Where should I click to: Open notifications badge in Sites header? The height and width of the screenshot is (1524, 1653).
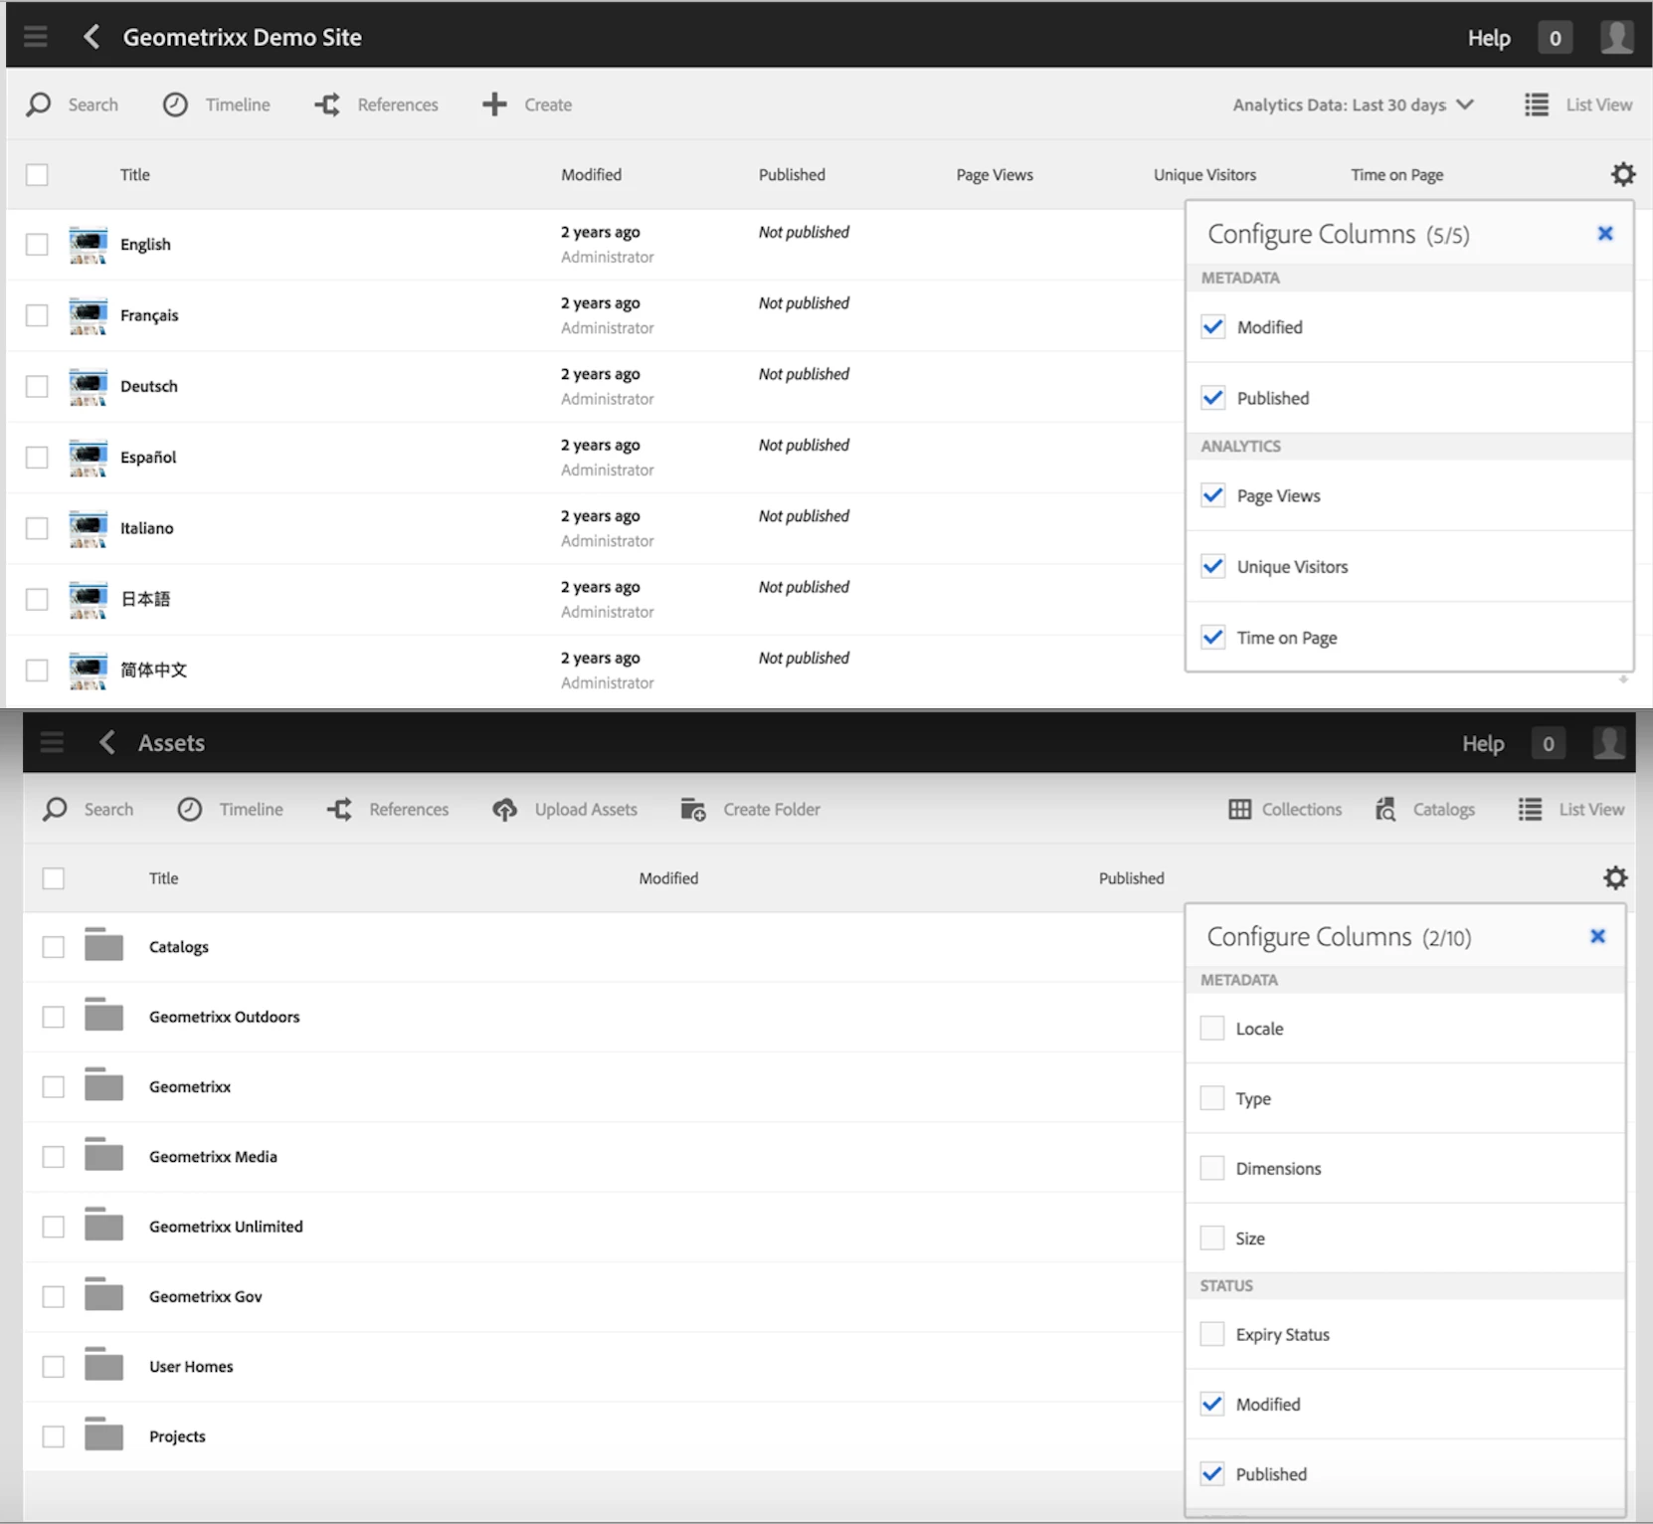pos(1556,38)
